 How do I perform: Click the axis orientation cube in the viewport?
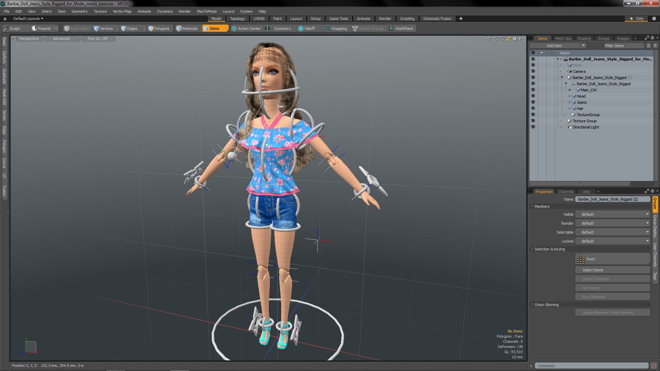(x=31, y=347)
